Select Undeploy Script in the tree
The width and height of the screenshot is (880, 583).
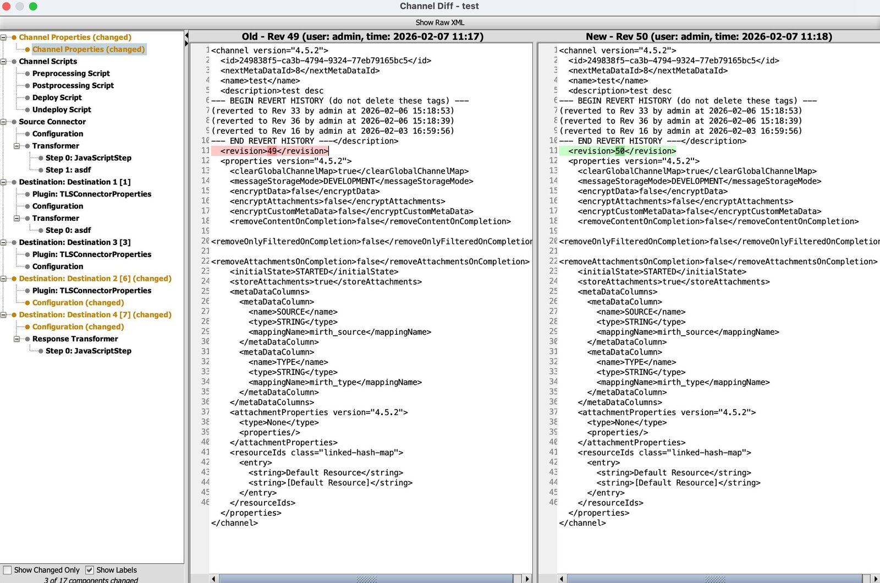[x=61, y=110]
